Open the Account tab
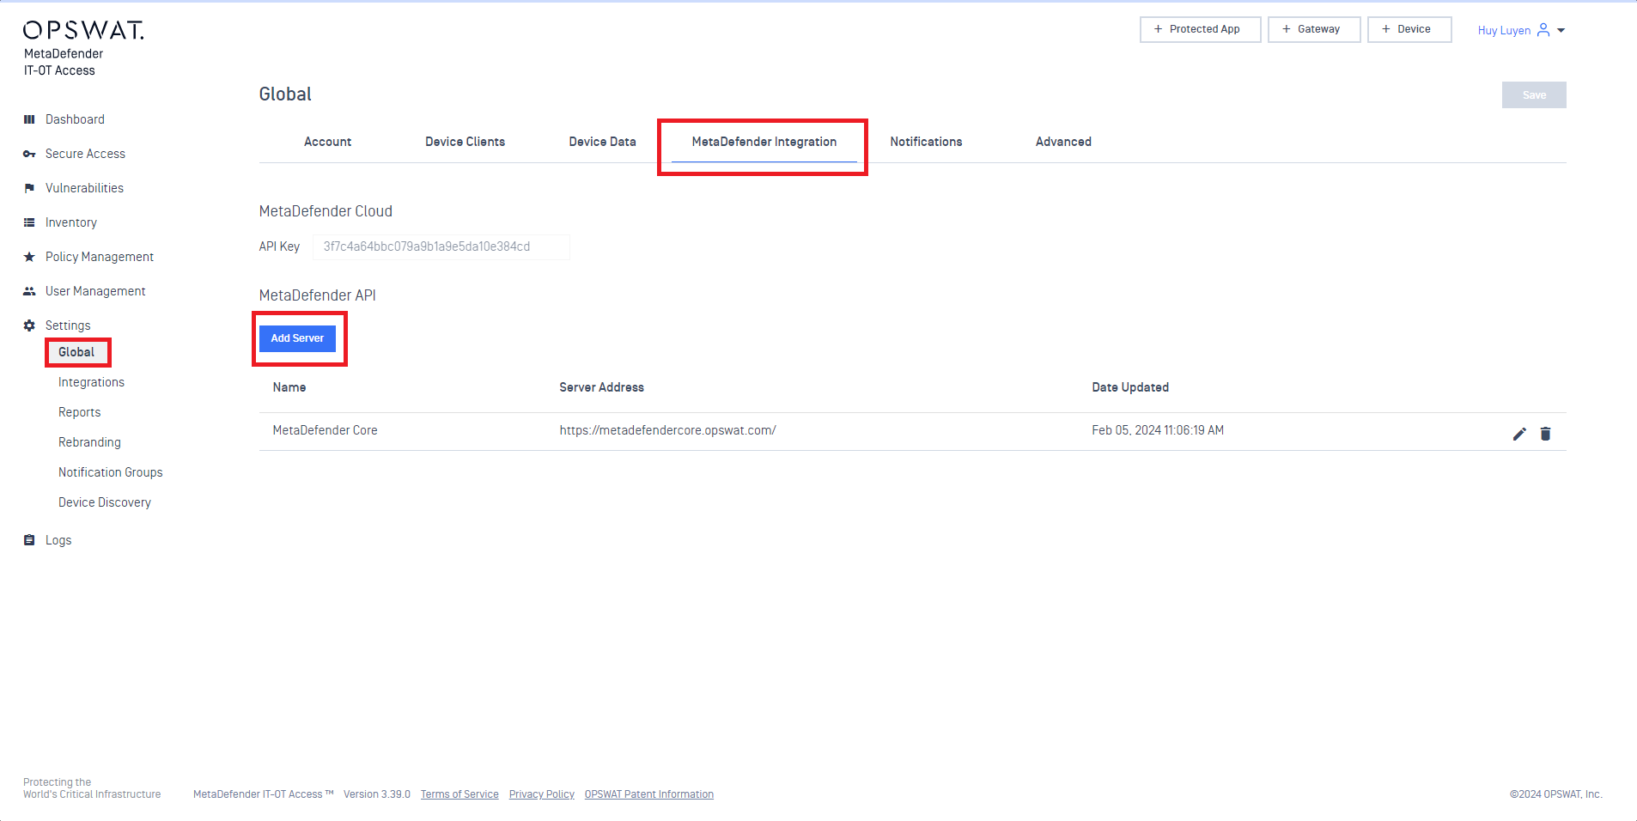 click(x=327, y=142)
